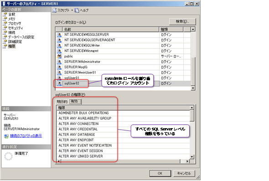This screenshot has width=269, height=181.
Task: Click the ヘルプ toolbar button
Action: [x=82, y=10]
